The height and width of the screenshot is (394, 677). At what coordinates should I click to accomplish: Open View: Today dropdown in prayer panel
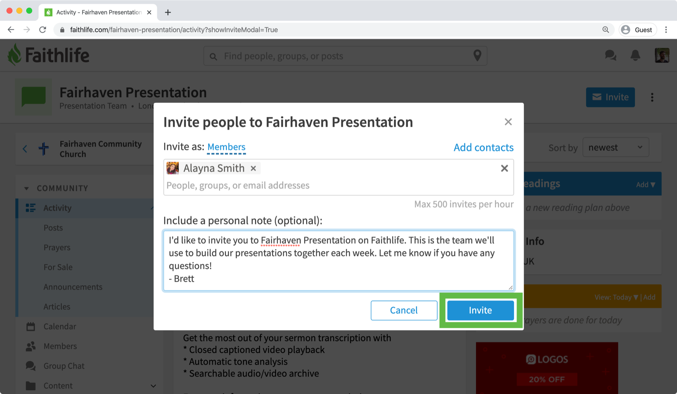[x=616, y=297]
